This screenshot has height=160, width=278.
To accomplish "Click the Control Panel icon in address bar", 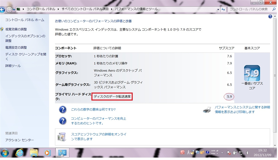I will point(18,9).
